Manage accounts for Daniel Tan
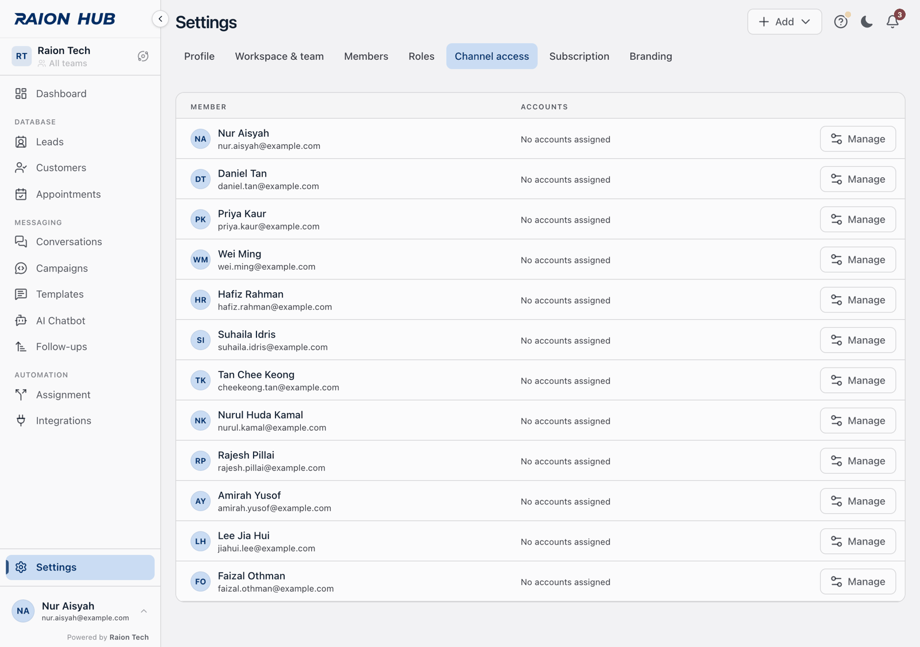920x647 pixels. point(857,179)
